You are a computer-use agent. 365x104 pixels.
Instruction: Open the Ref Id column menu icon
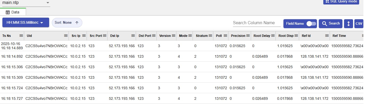click(327, 36)
